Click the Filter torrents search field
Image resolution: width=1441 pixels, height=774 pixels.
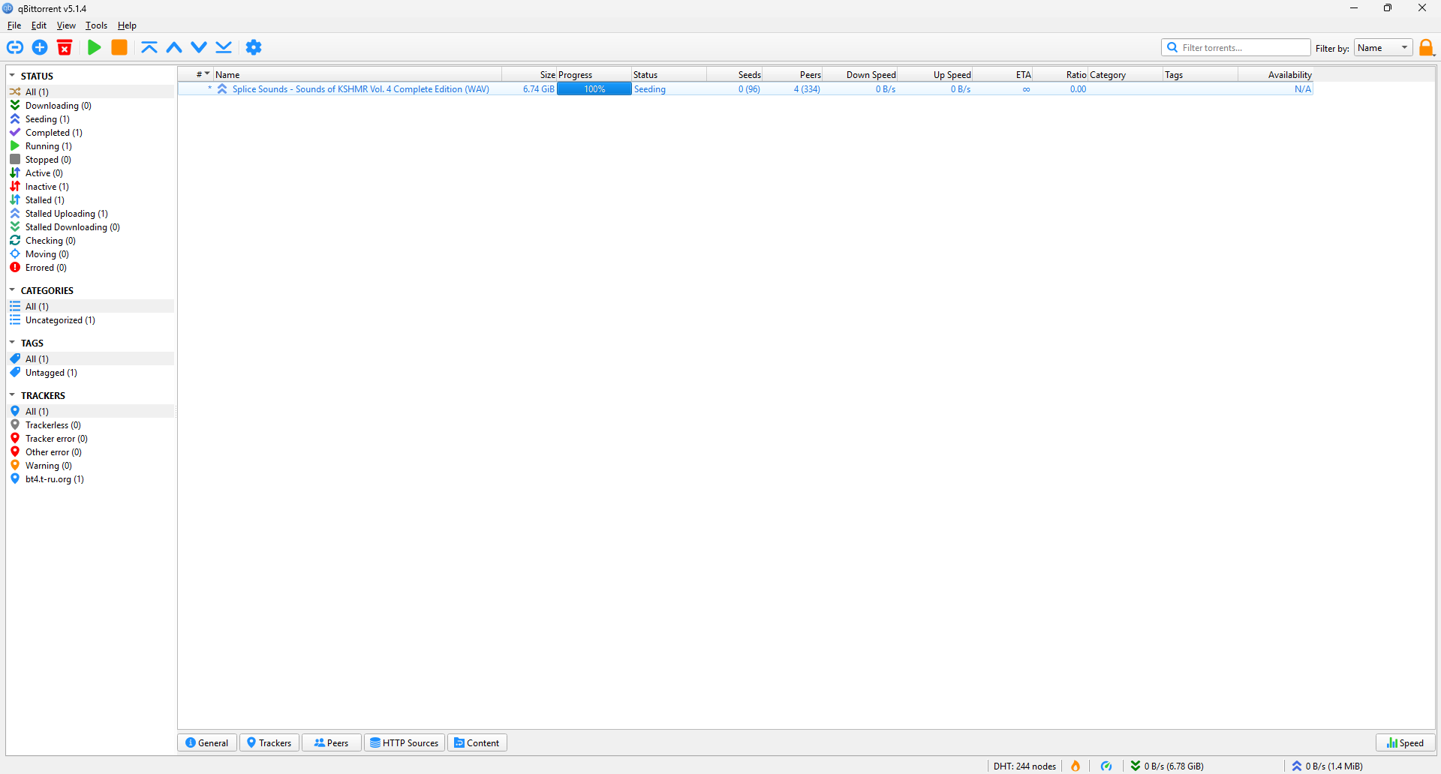click(1236, 47)
